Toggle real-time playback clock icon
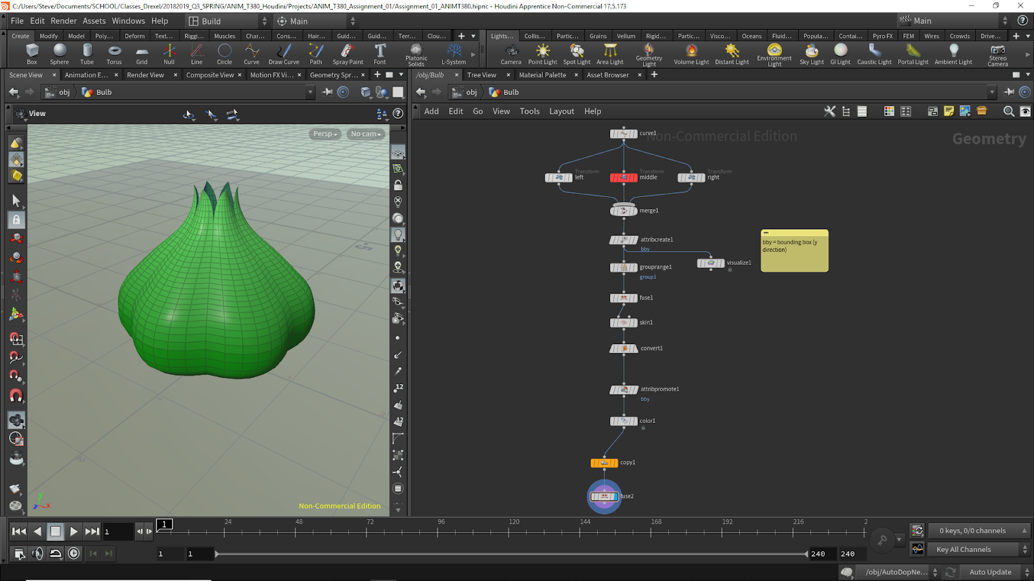Screen dimensions: 1034x581 point(74,553)
